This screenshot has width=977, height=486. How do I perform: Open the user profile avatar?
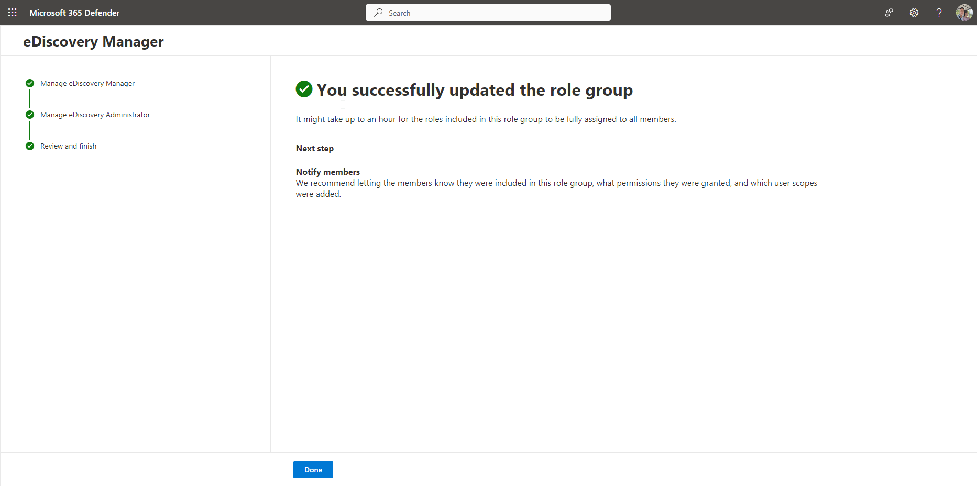(964, 13)
